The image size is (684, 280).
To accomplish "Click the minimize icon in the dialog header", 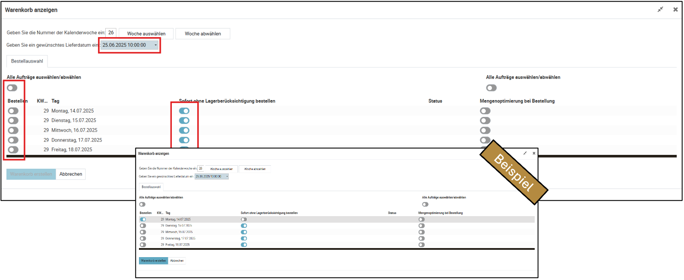I will click(660, 9).
